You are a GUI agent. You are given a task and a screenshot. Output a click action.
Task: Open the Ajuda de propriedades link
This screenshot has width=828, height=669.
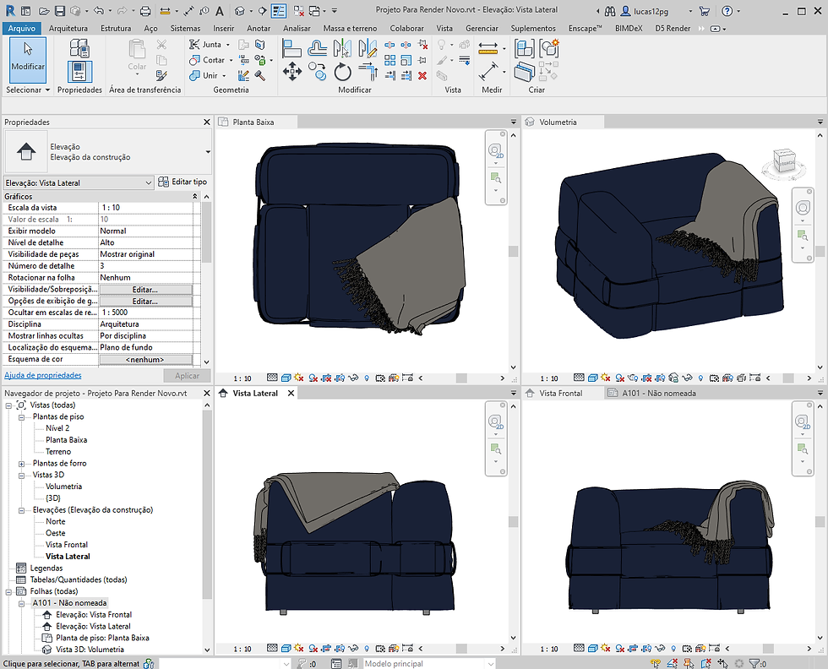pyautogui.click(x=43, y=375)
